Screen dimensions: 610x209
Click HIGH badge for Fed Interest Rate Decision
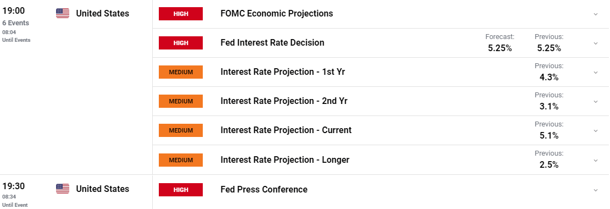tap(180, 43)
